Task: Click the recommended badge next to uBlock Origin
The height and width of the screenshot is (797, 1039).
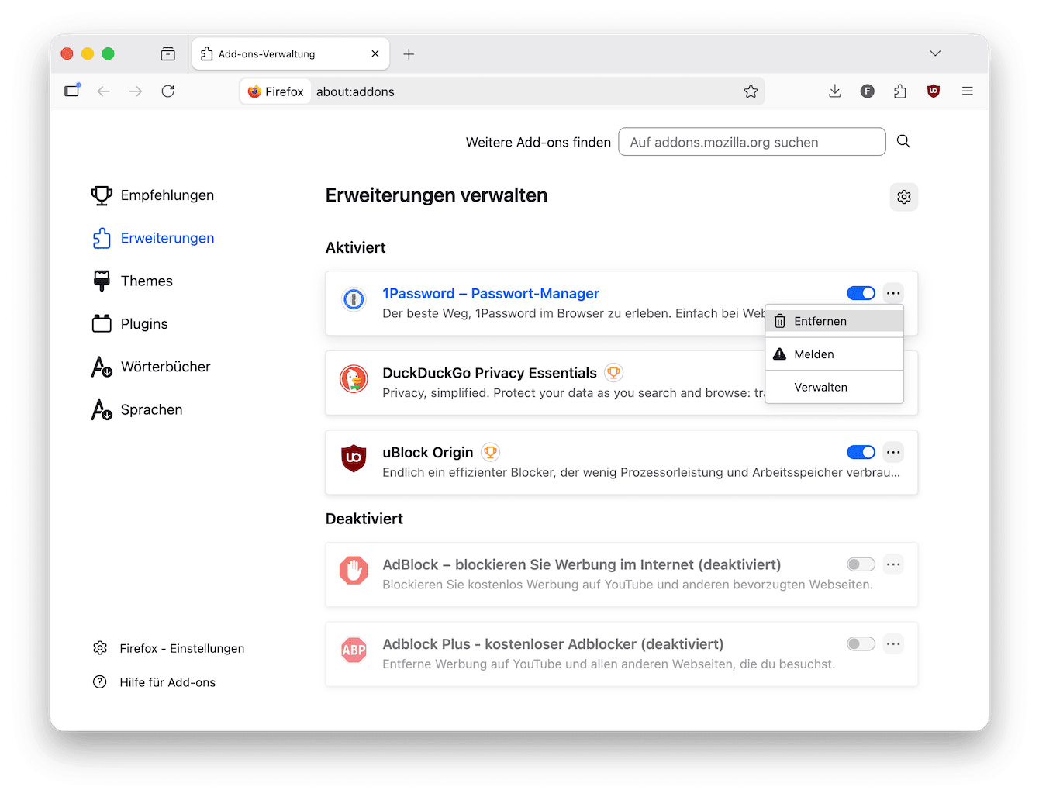Action: pyautogui.click(x=490, y=452)
